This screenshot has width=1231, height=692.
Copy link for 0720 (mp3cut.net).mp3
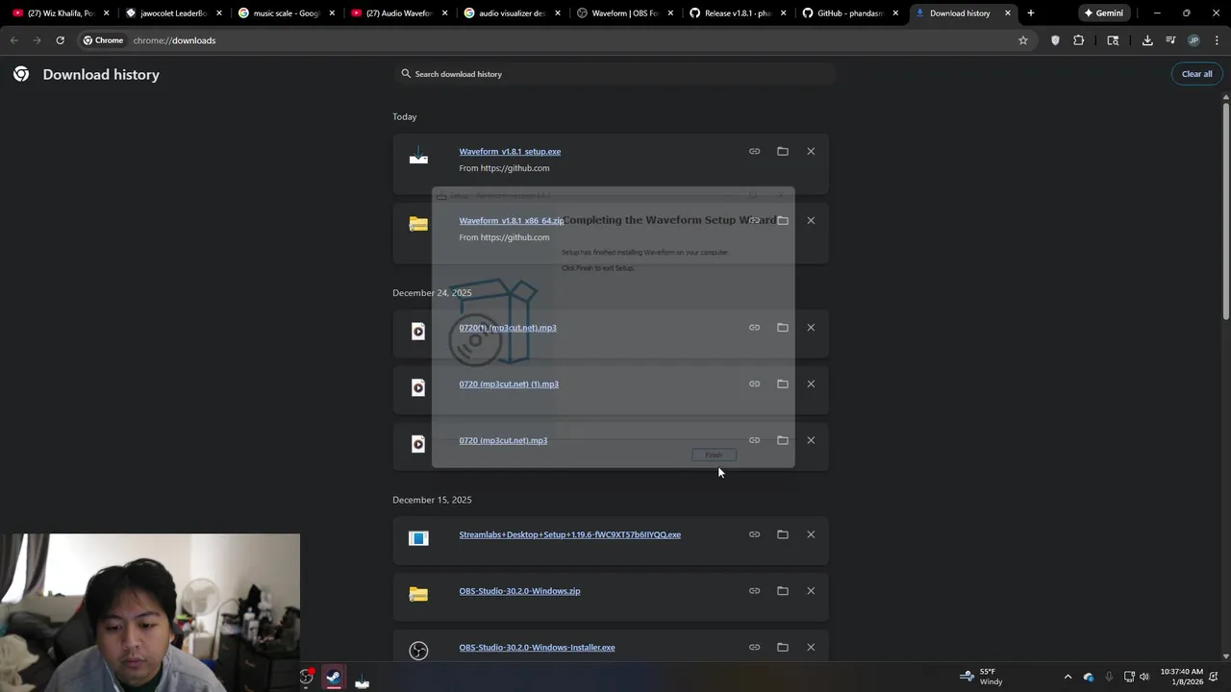coord(754,440)
